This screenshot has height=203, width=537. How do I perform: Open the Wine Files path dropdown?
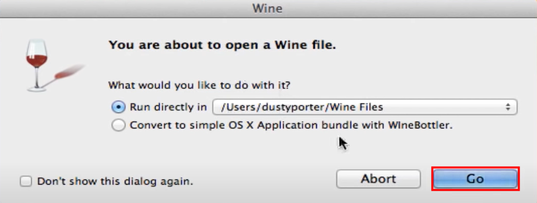coord(364,107)
